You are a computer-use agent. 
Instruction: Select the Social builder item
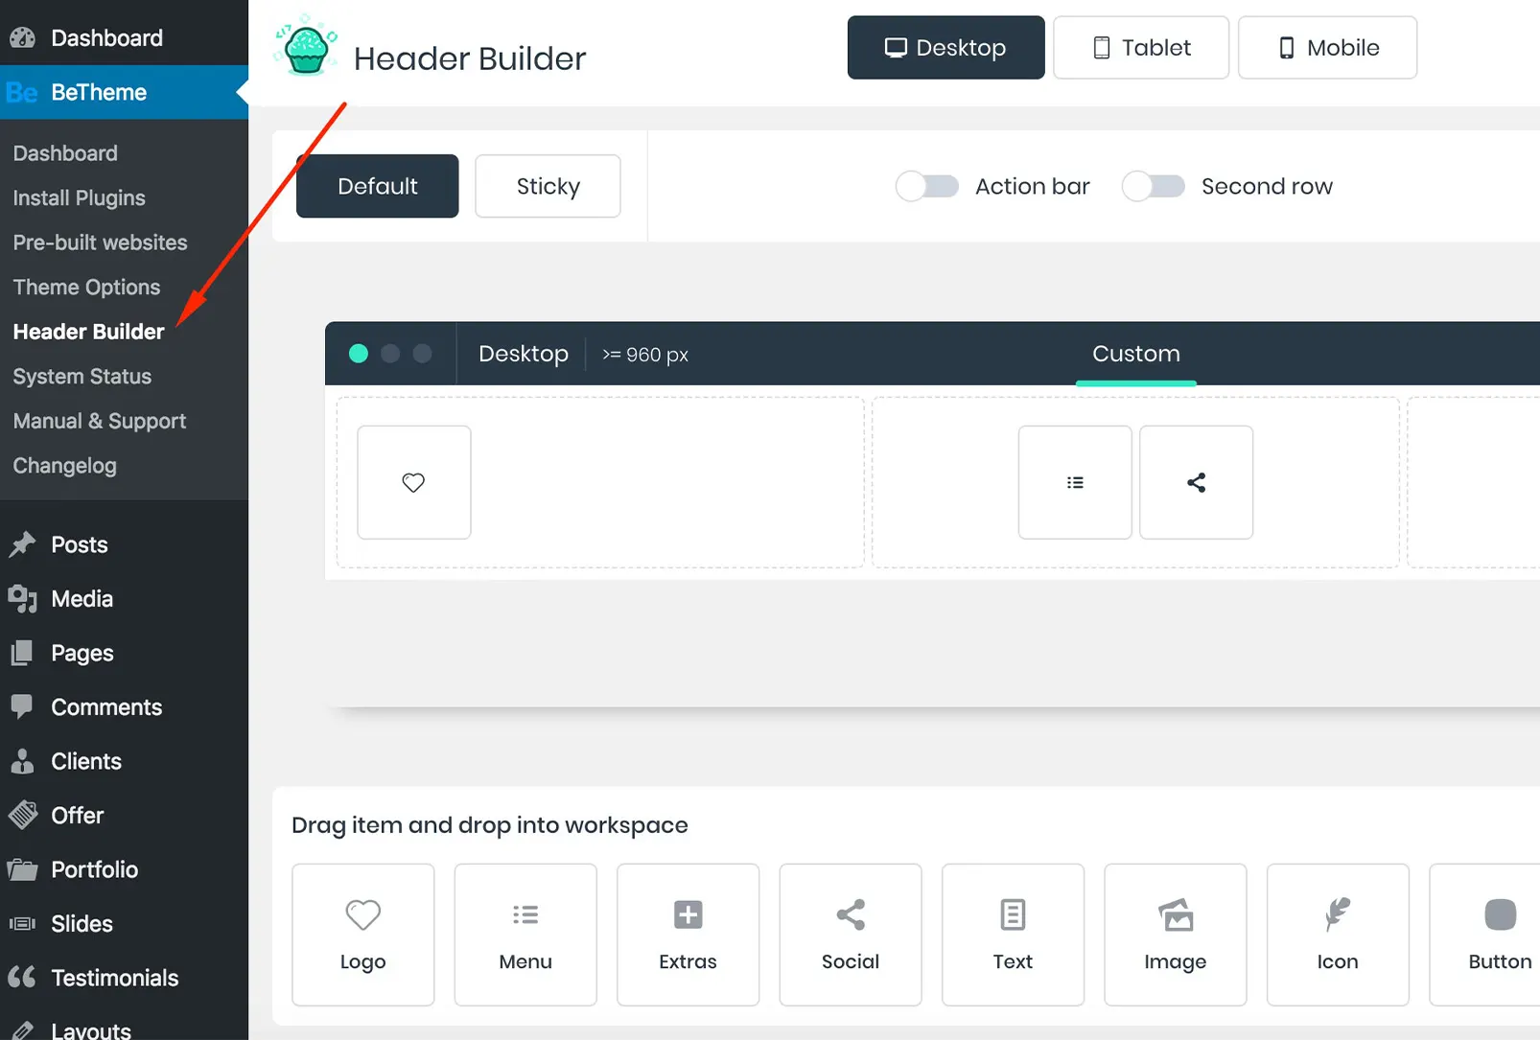click(x=850, y=935)
